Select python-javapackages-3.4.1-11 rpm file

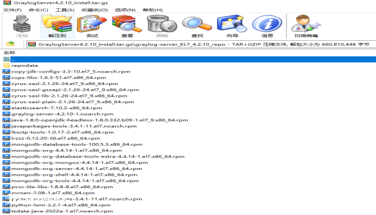coord(77,199)
